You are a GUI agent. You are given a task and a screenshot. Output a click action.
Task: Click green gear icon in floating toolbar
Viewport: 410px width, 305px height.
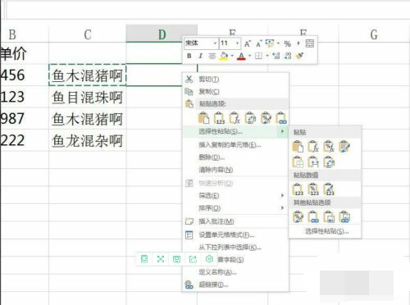(x=209, y=258)
